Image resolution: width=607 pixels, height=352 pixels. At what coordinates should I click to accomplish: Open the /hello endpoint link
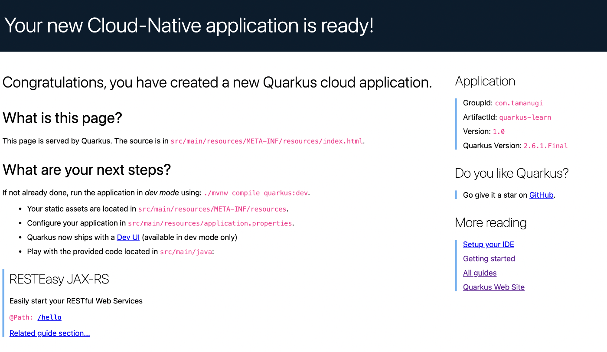point(49,317)
